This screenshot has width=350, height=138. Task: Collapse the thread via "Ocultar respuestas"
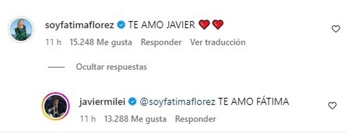point(111,67)
